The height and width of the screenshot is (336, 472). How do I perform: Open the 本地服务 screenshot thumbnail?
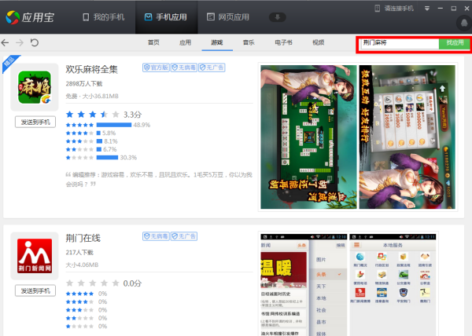click(393, 285)
